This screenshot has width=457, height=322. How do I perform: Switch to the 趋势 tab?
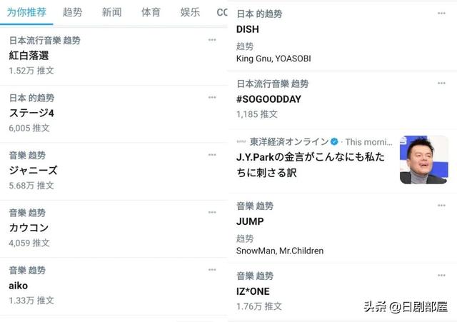pyautogui.click(x=72, y=12)
